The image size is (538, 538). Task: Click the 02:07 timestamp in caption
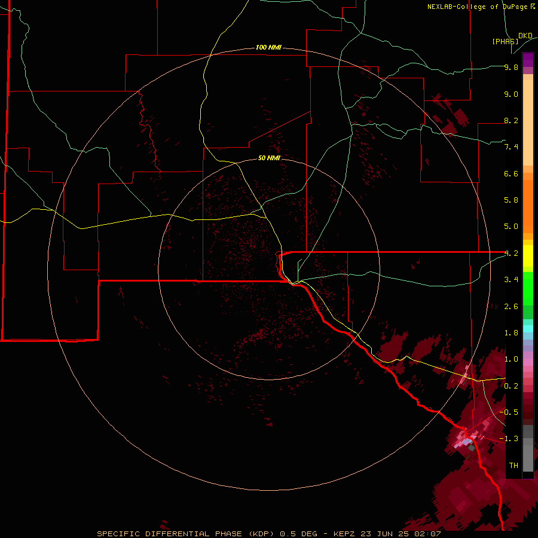[426, 534]
